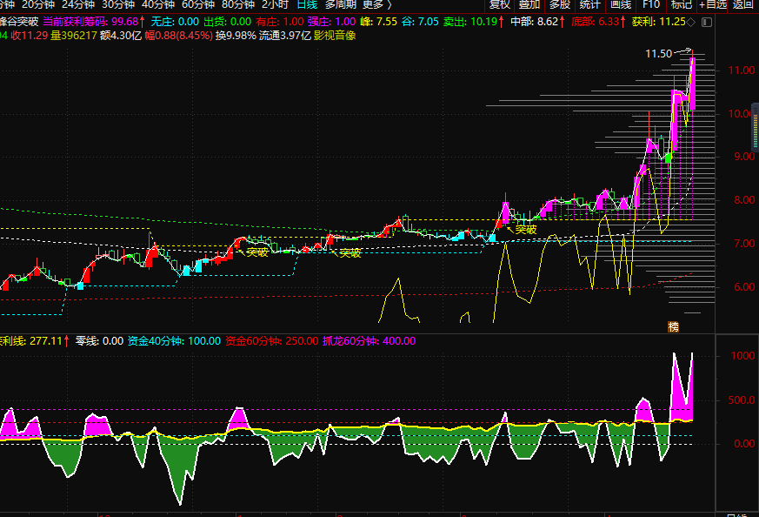Click the 11.50 high price marker
Screen dimensions: 759x517
click(x=658, y=54)
